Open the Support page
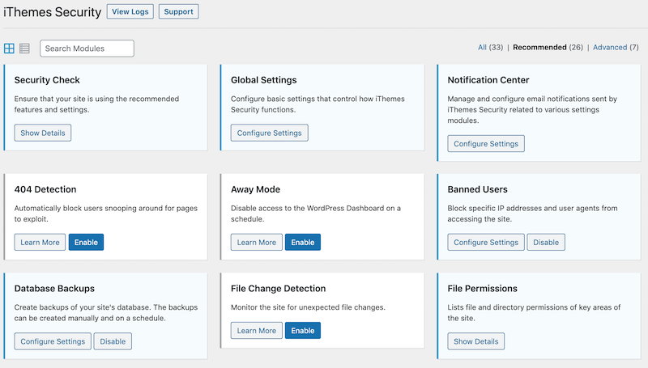648x368 pixels. pos(178,11)
